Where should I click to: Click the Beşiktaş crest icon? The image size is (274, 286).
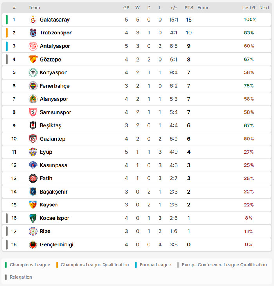click(x=33, y=126)
